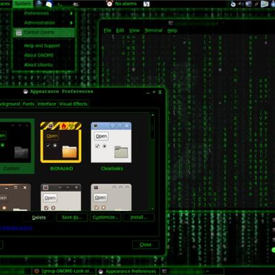Choose About Ubuntu in the System menu
The image size is (275, 275).
tap(44, 65)
